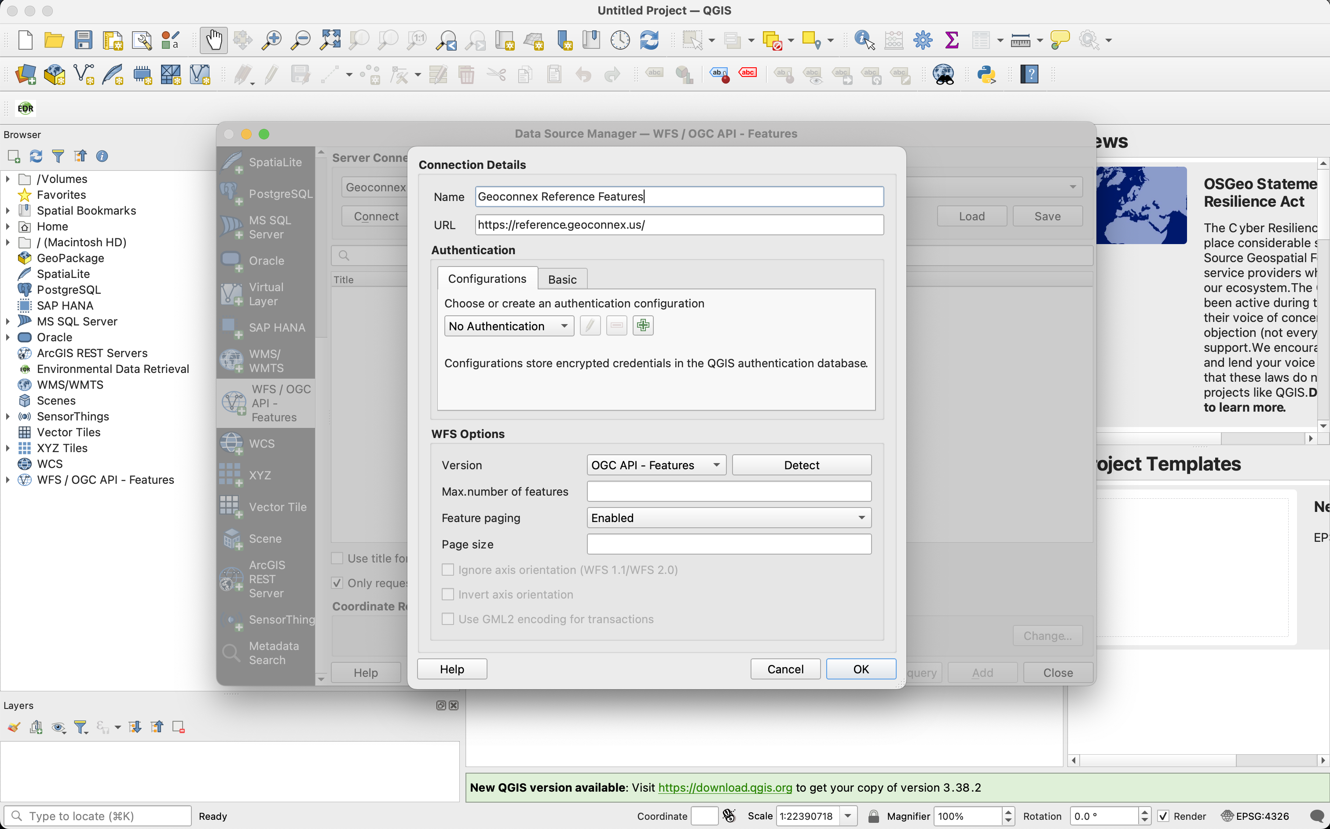The width and height of the screenshot is (1330, 829).
Task: Enable Invert axis orientation checkbox
Action: coord(448,594)
